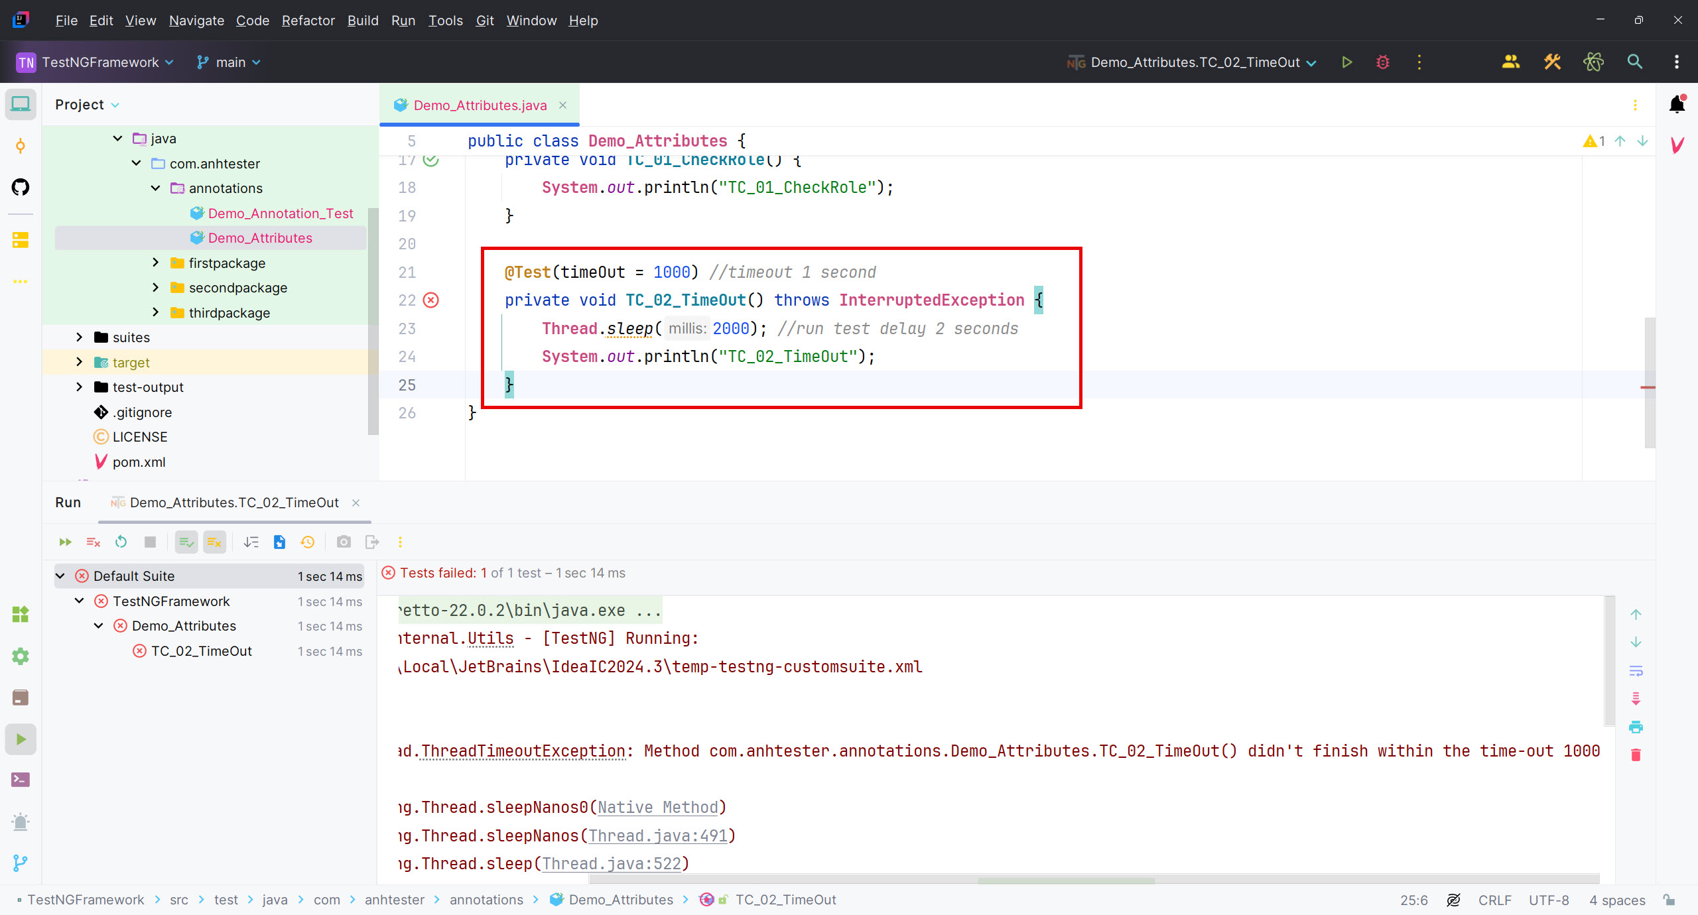Collapse the Default Suite test node

point(60,576)
